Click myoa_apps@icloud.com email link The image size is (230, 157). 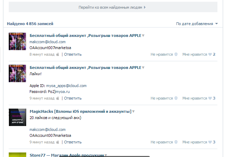(66, 86)
